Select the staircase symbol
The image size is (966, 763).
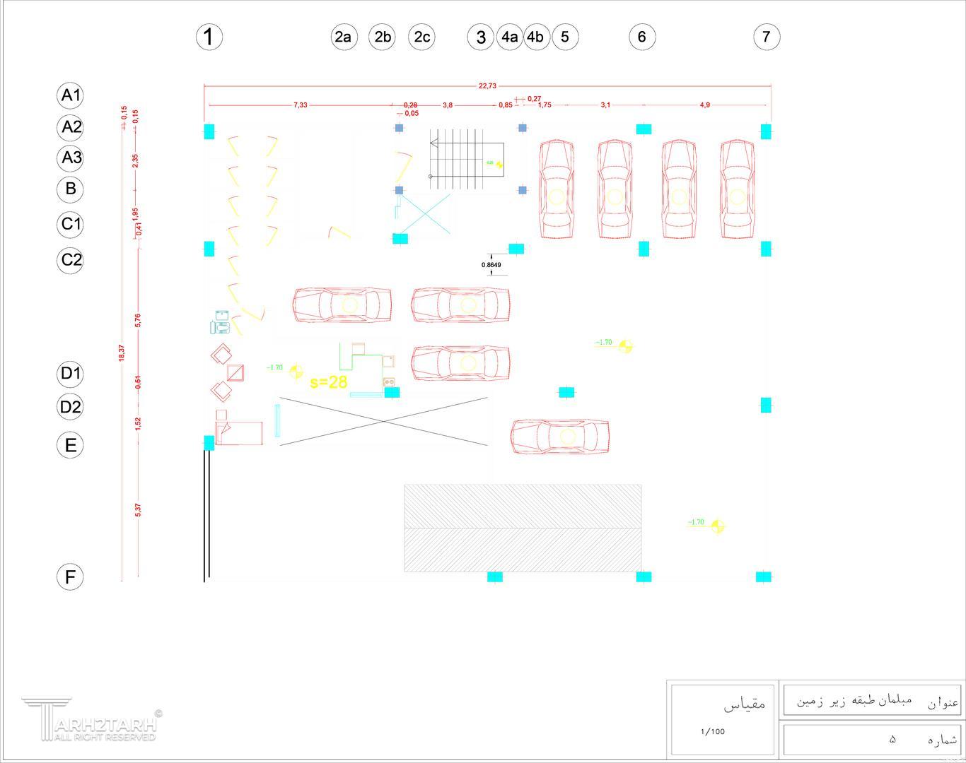pyautogui.click(x=467, y=159)
